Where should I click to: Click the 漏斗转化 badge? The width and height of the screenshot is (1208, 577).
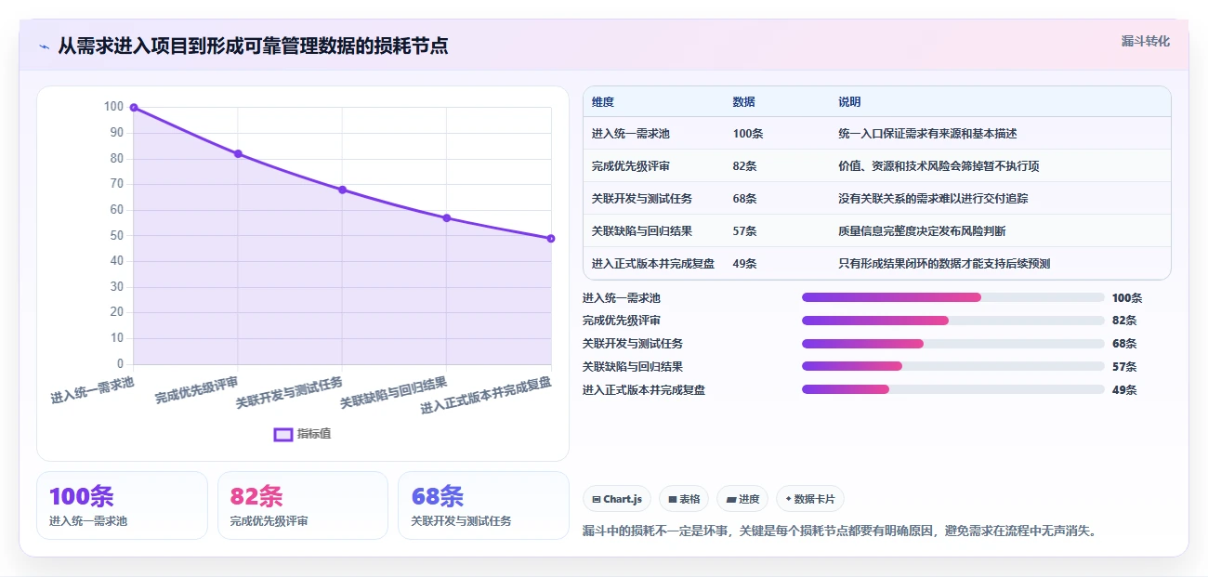coord(1145,42)
